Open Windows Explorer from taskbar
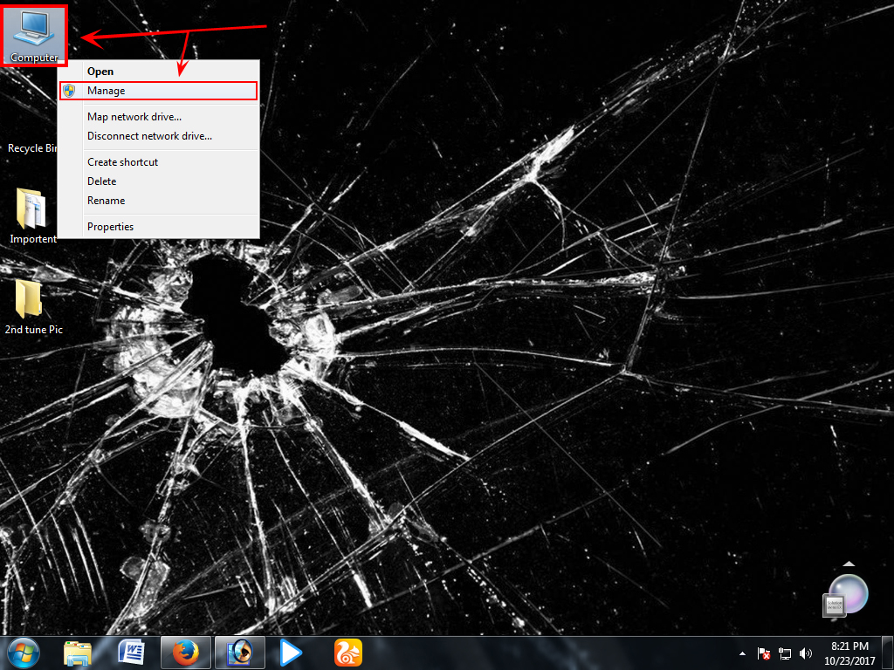This screenshot has width=894, height=670. 77,653
